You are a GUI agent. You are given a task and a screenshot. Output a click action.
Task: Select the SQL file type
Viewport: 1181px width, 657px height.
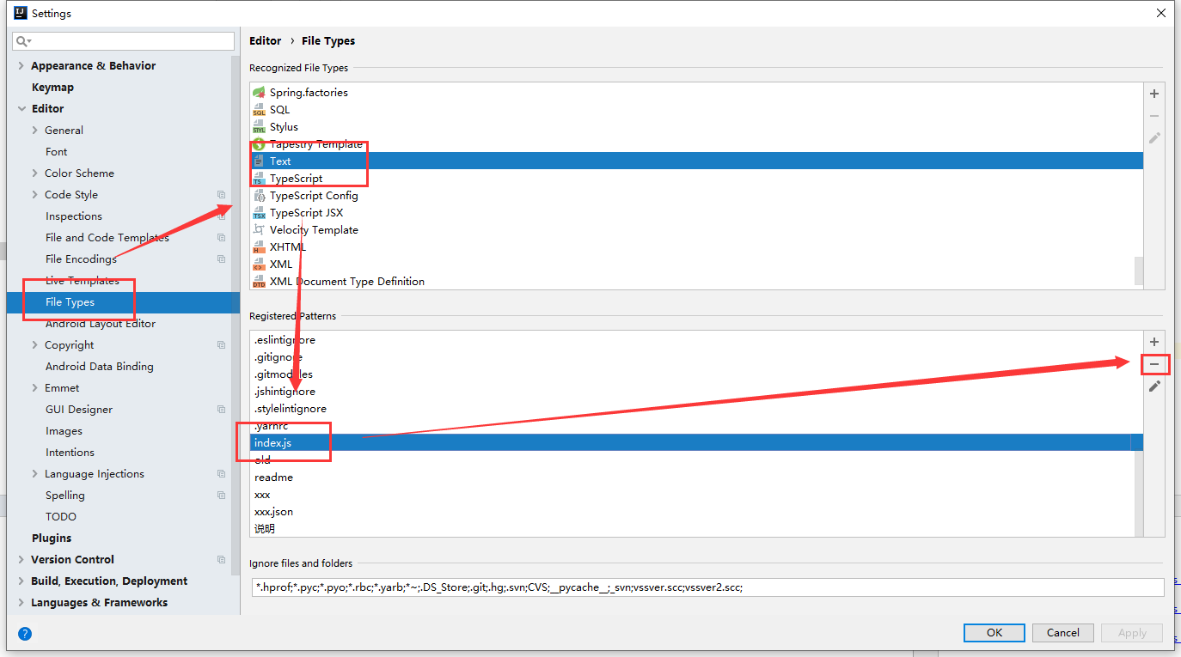(279, 110)
